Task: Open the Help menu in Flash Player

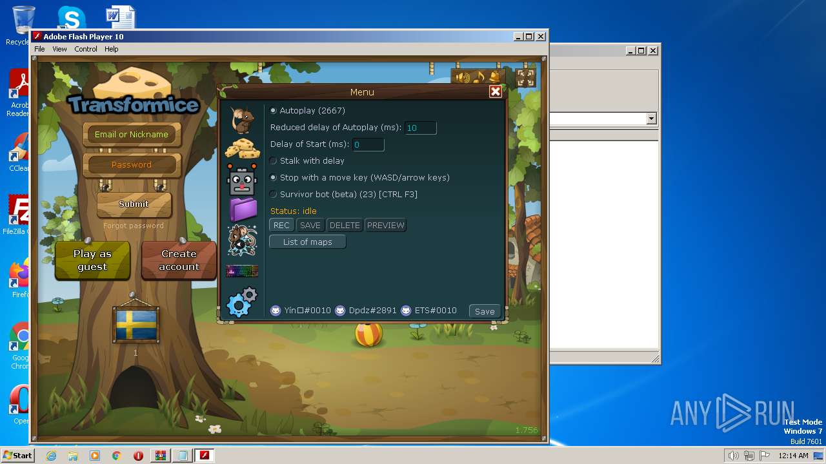Action: tap(112, 49)
